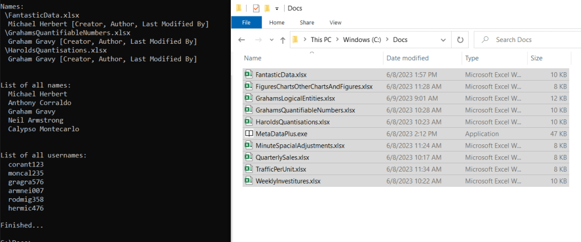The image size is (581, 242).
Task: Open the File menu tab
Action: [x=246, y=23]
